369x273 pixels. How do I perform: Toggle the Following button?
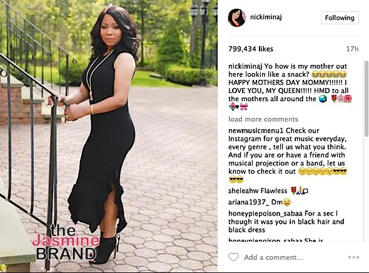pos(340,17)
